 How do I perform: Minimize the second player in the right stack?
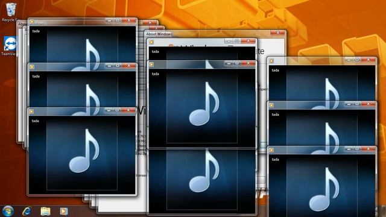point(349,104)
